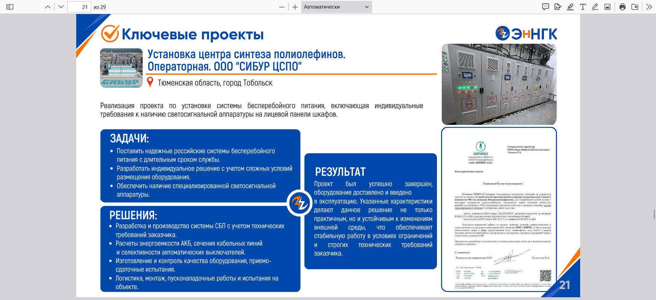The height and width of the screenshot is (300, 656).
Task: Click the 'РЕШЕНИЯ:' heading
Action: (x=133, y=215)
